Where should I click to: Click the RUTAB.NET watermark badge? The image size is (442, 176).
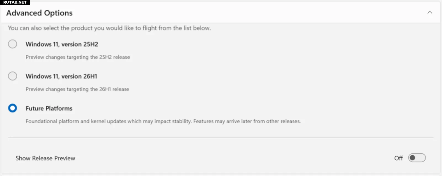(x=15, y=2)
